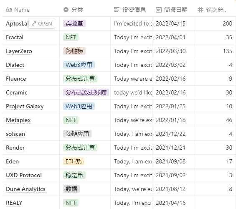Click 'Today we are e' text on Fluence row
The height and width of the screenshot is (209, 236).
coord(133,79)
